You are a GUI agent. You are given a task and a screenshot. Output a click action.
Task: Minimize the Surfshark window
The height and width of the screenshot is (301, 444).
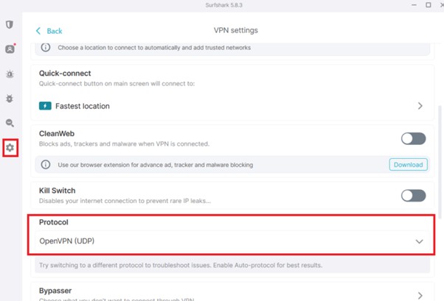[412, 5]
